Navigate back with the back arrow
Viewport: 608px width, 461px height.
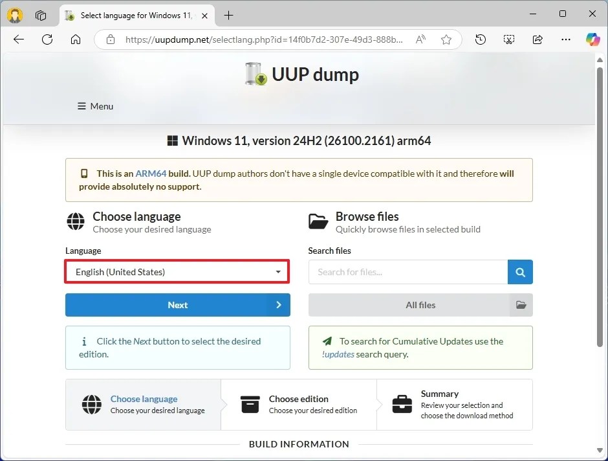[x=18, y=39]
